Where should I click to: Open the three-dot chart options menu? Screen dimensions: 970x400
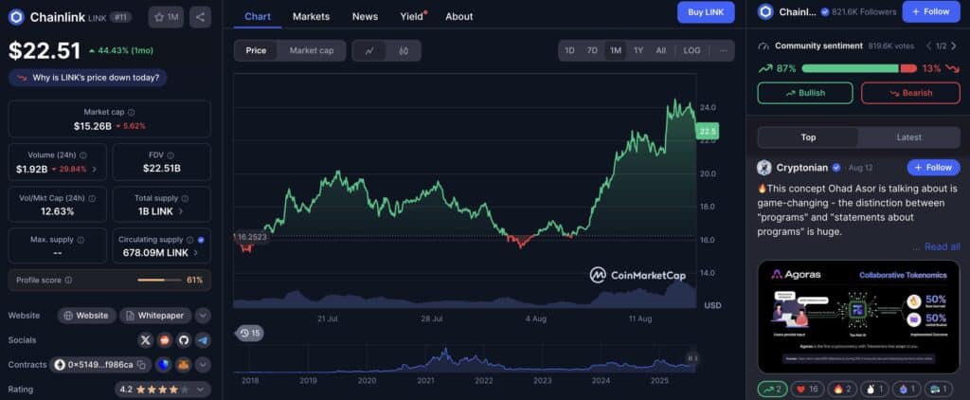pos(723,51)
